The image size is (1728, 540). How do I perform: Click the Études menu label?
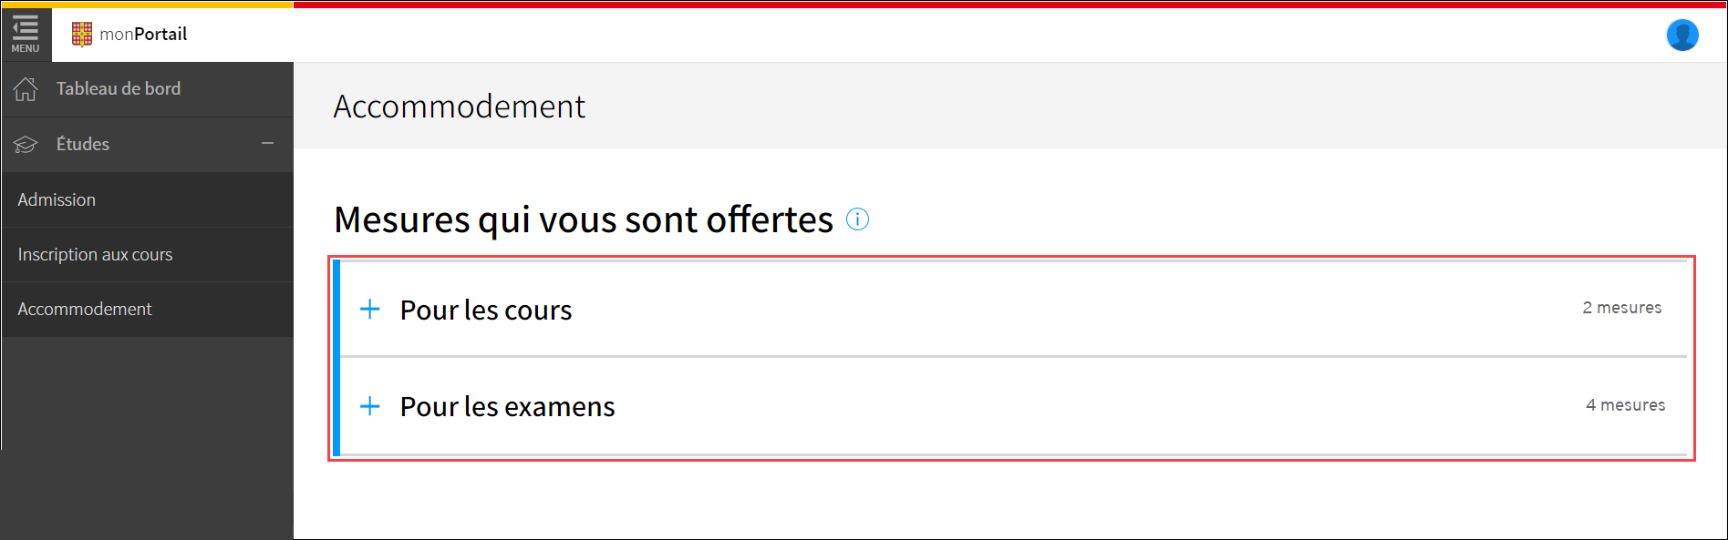tap(83, 144)
